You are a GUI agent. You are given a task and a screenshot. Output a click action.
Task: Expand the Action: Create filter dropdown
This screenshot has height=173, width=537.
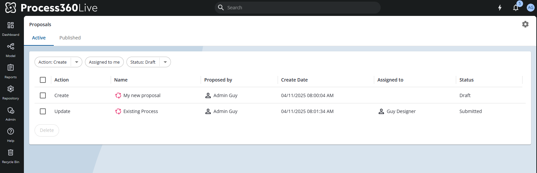point(77,62)
